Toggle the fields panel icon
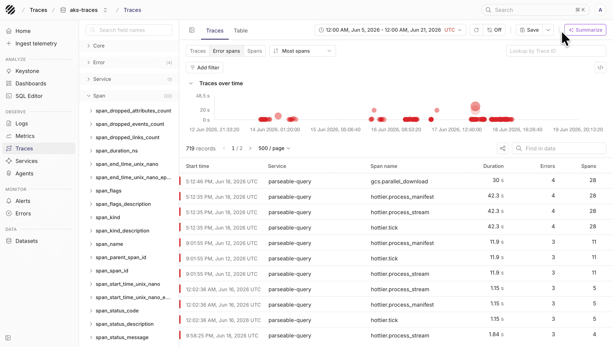 [x=192, y=30]
